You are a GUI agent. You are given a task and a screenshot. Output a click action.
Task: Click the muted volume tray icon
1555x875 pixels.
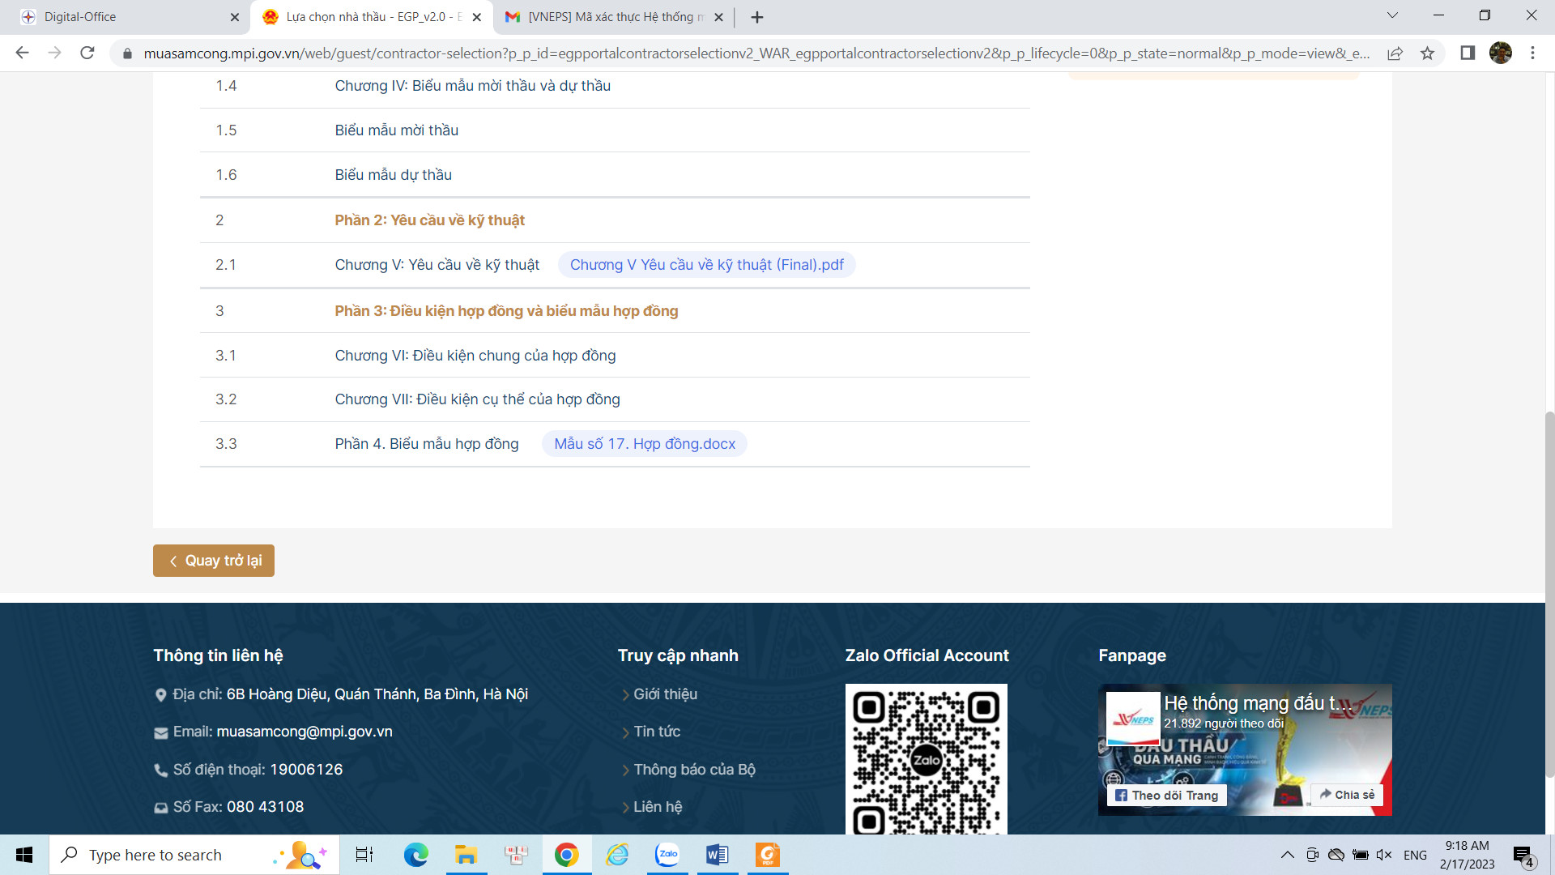1384,855
